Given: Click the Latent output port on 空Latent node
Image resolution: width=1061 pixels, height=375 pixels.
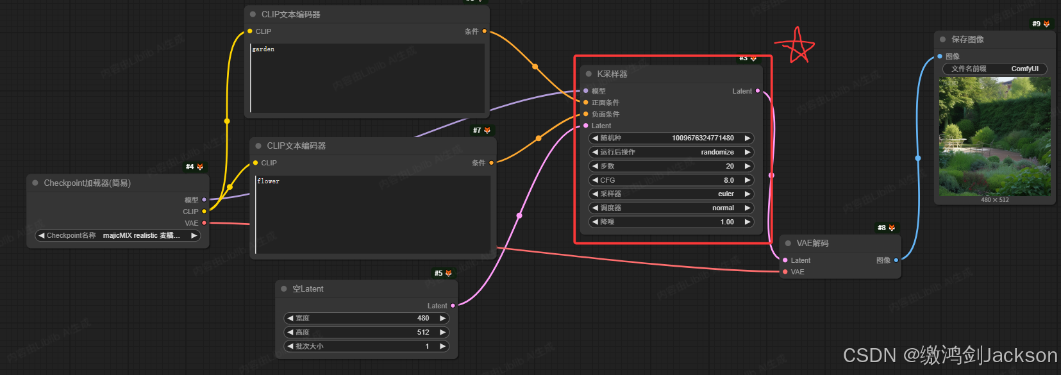Looking at the screenshot, I should coord(453,306).
